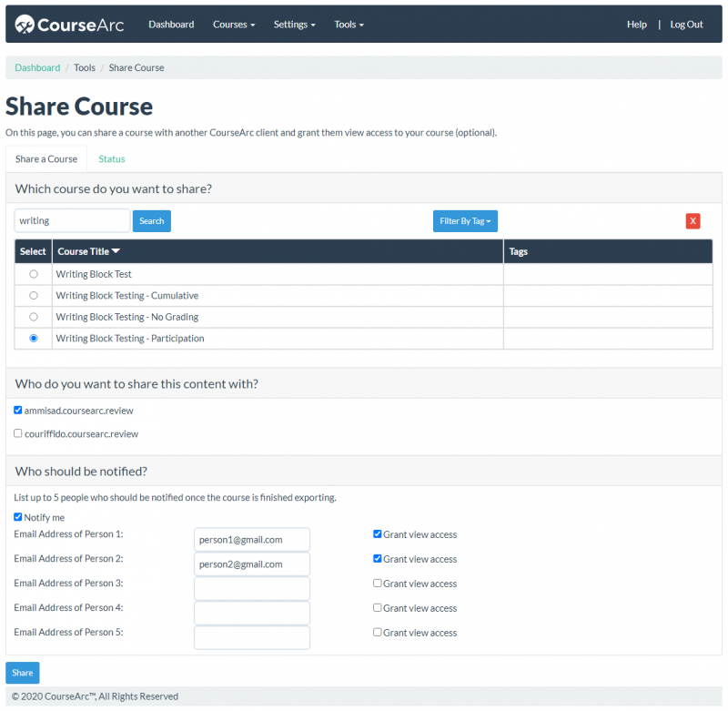Click the CourseArc logo
Image resolution: width=728 pixels, height=711 pixels.
pos(69,25)
